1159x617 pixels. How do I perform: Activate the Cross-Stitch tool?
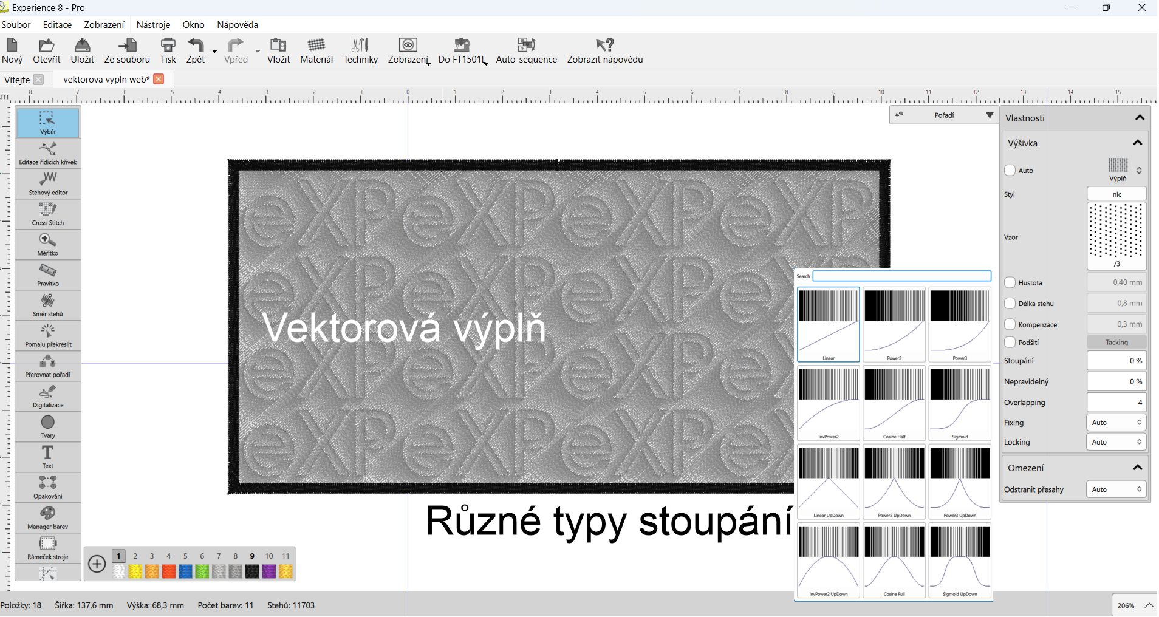click(48, 214)
